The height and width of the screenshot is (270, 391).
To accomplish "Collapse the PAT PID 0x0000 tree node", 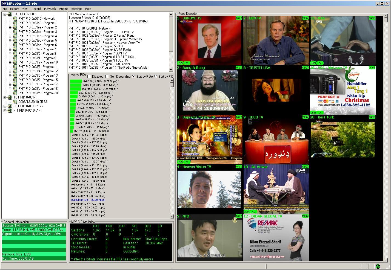I will coord(5,14).
